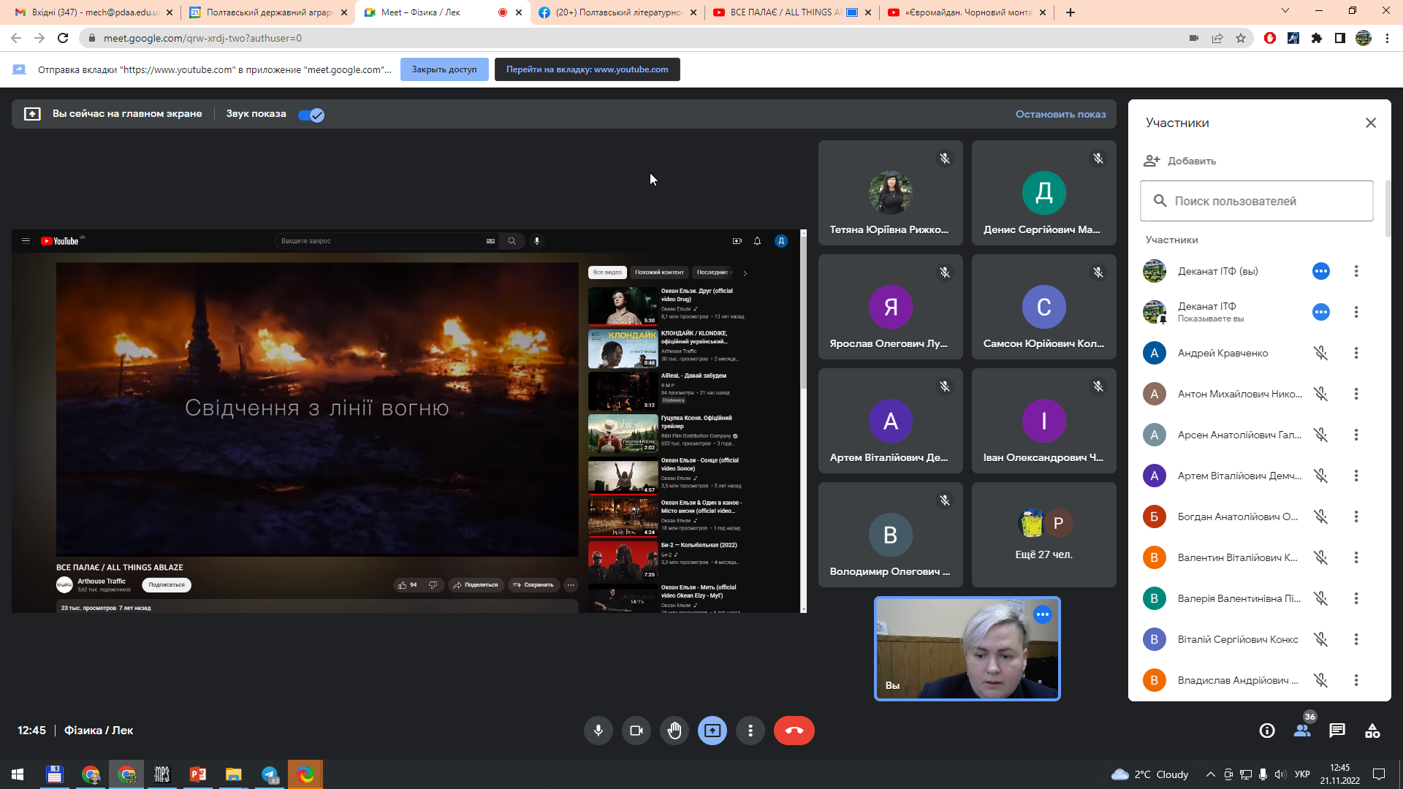Focus the Поиск пользователей search field

pyautogui.click(x=1257, y=201)
